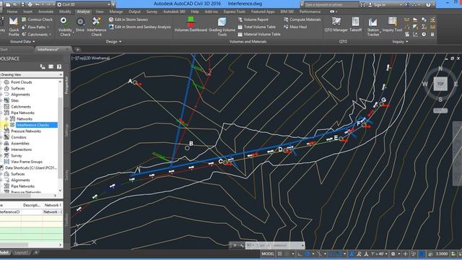Screen dimensions: 462x260
Task: Expand the Design panel
Action: coord(113,42)
